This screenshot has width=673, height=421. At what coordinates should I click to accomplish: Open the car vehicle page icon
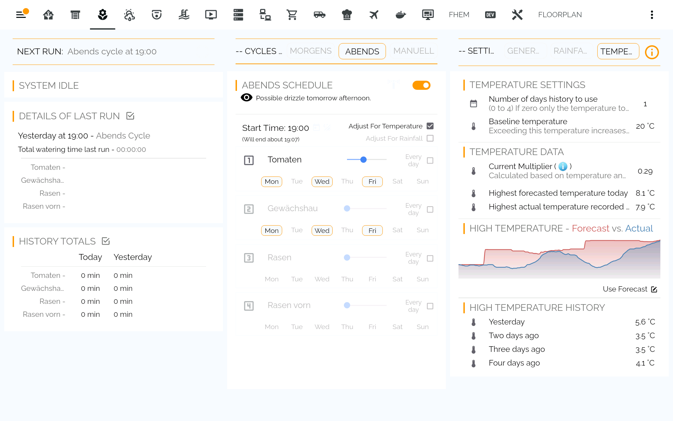[319, 15]
